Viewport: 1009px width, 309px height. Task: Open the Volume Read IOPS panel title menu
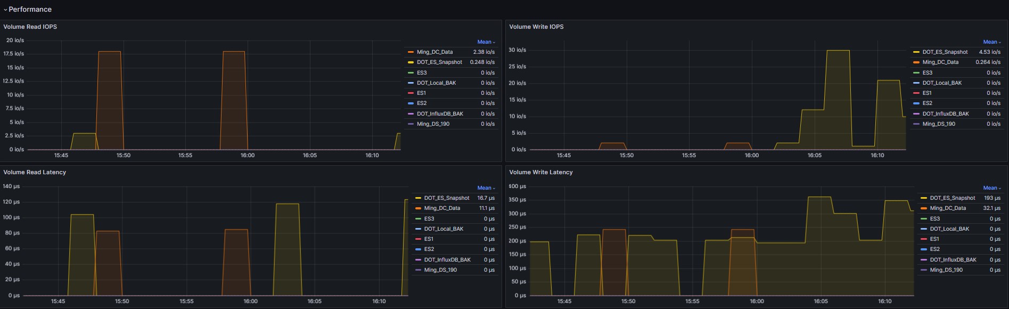tap(30, 27)
